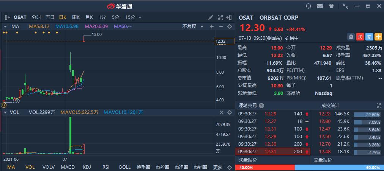The image size is (384, 171).
Task: Click the red 40.00% buy ratio bar
Action: (x=265, y=168)
